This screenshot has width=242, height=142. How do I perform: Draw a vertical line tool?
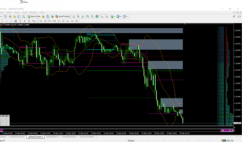click(2, 21)
